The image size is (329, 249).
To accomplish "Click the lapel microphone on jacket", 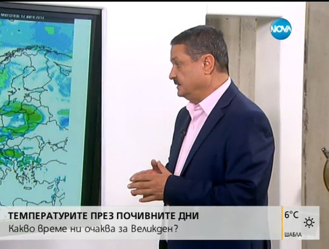I will click(183, 133).
